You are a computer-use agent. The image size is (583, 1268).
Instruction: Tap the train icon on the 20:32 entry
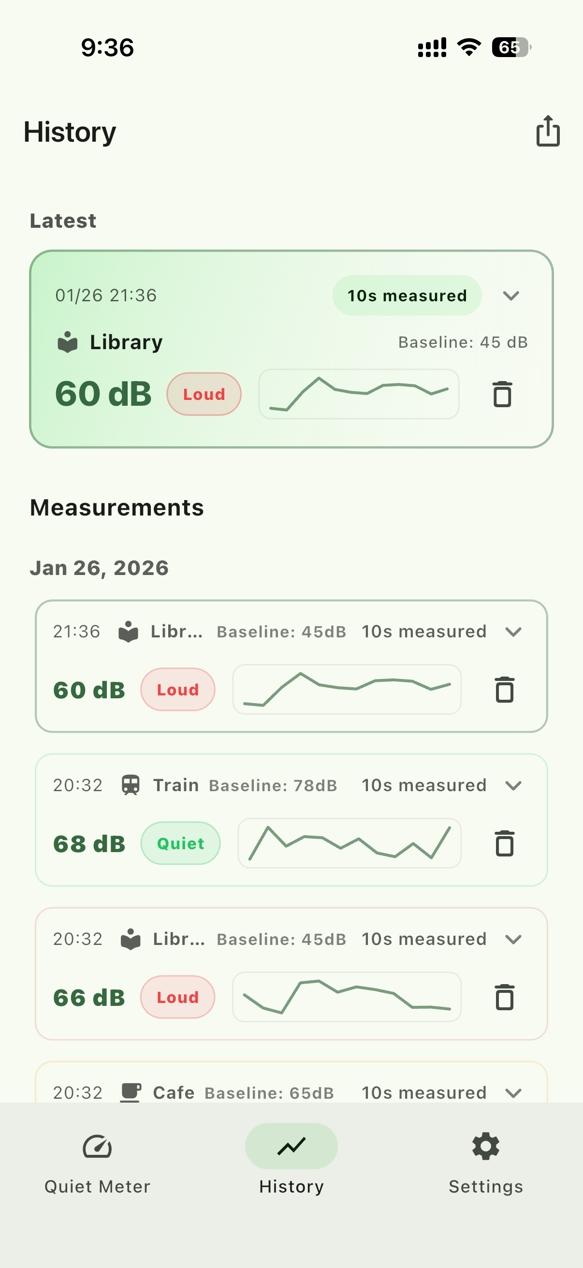point(131,785)
